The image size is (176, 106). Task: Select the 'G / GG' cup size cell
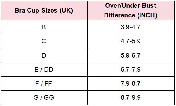44,98
